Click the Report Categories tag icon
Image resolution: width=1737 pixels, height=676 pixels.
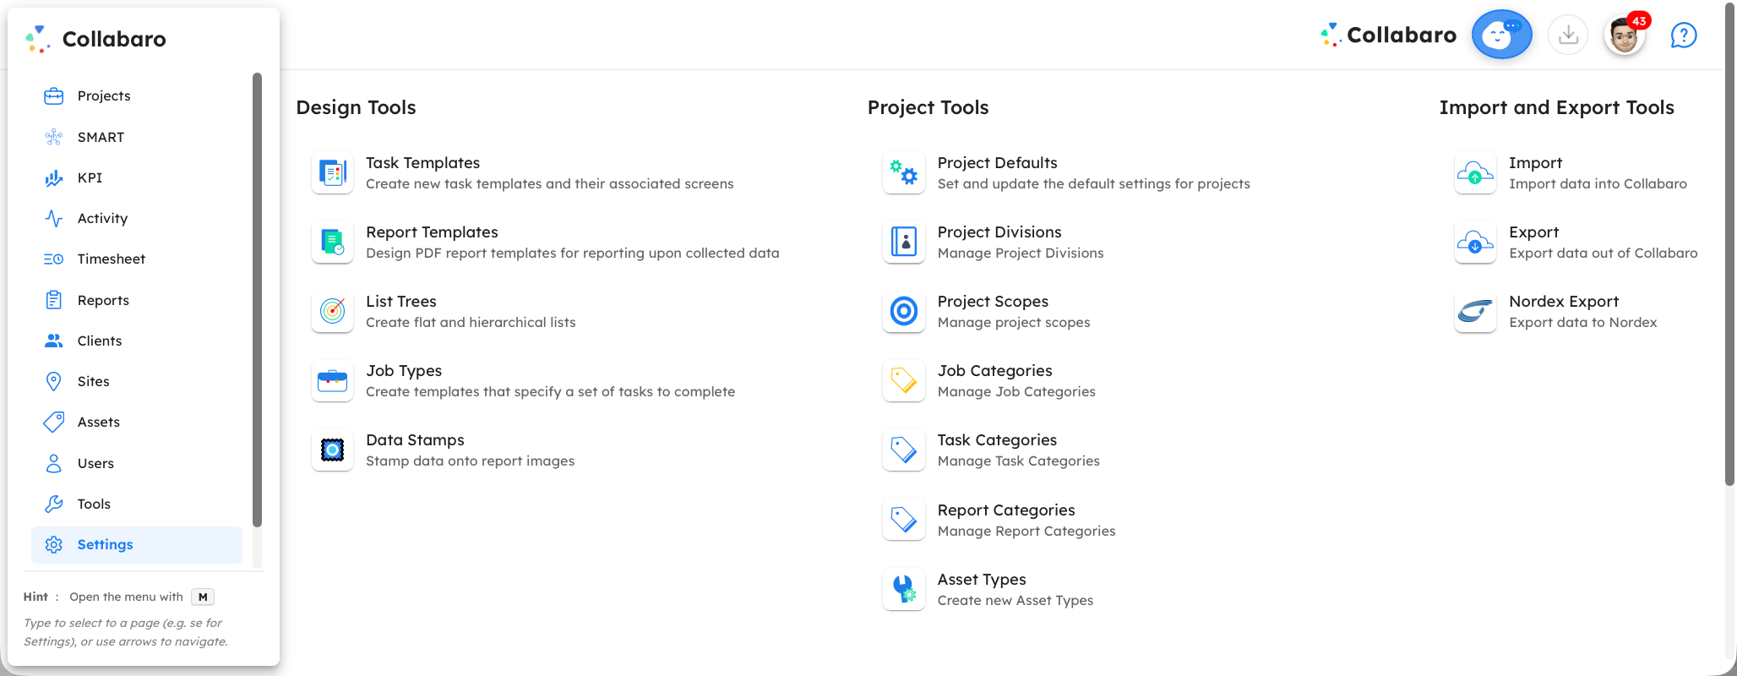click(904, 521)
